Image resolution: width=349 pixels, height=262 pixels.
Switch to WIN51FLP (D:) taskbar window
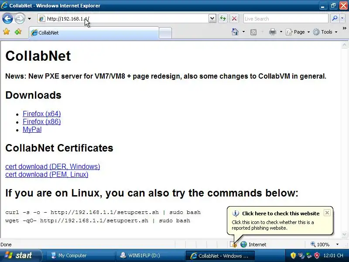150,255
